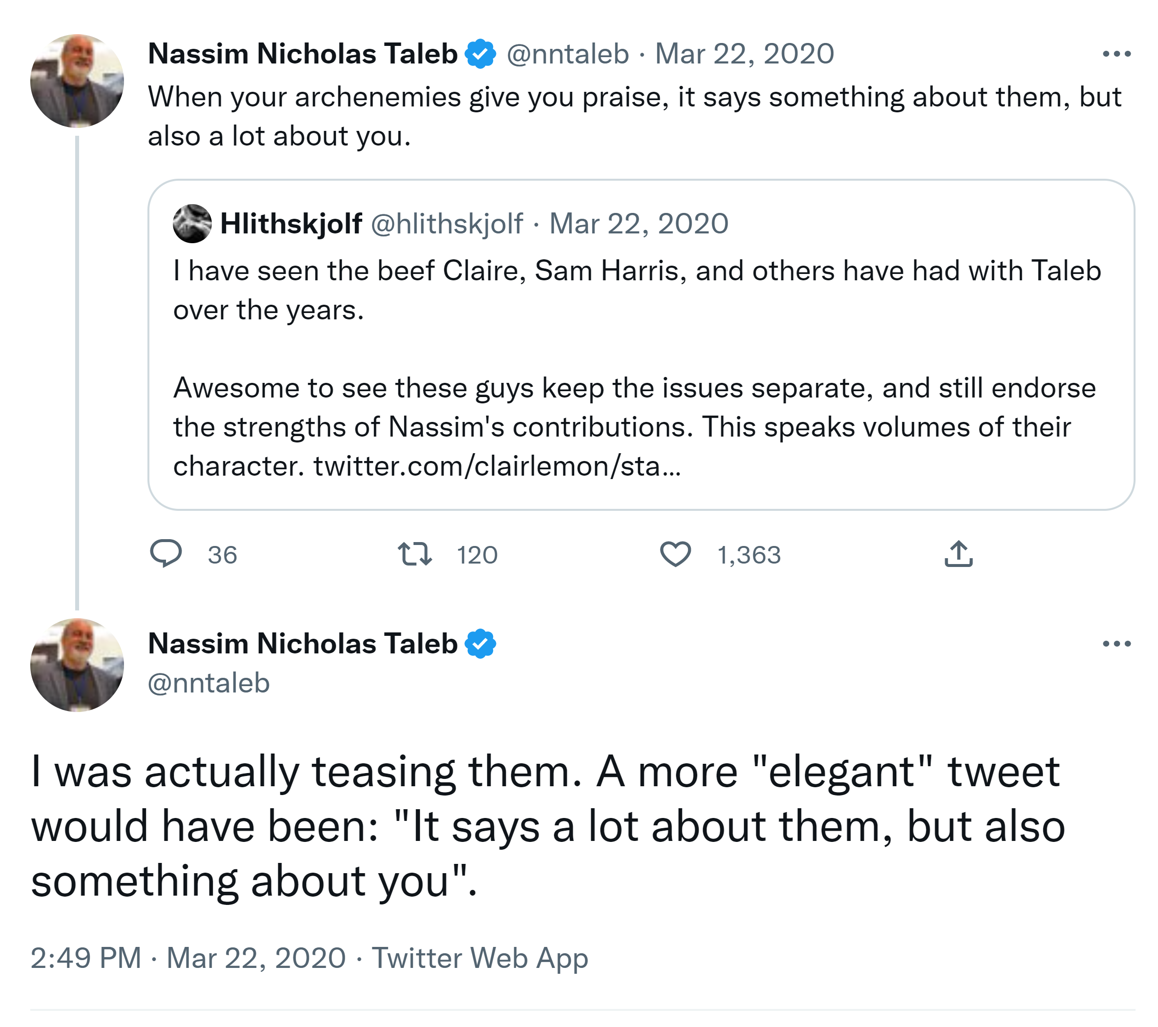Like the tweet with 1,363 hearts

coord(675,554)
